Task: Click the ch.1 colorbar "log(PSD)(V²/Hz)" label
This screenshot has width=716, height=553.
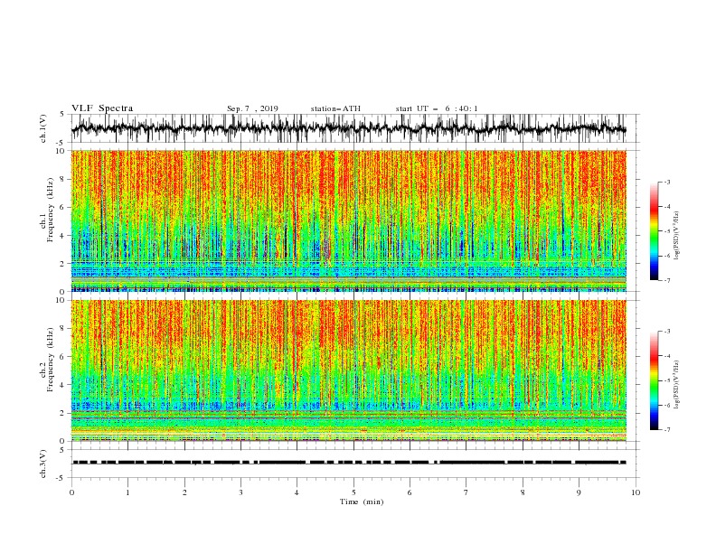Action: [x=676, y=236]
